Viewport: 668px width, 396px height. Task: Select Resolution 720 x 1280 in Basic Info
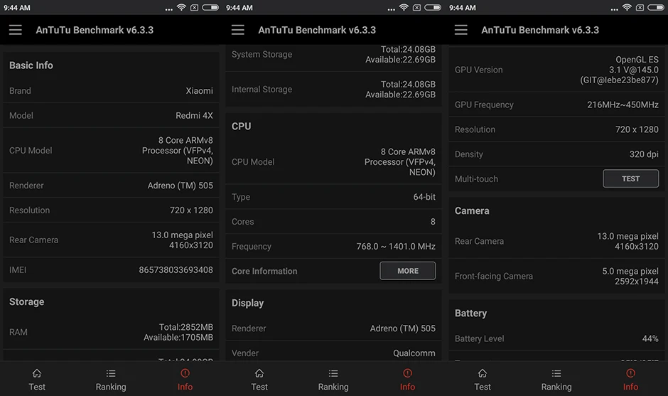[x=191, y=210]
